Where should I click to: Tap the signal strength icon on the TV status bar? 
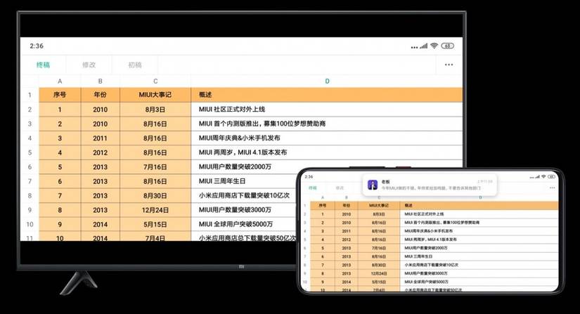pyautogui.click(x=423, y=46)
